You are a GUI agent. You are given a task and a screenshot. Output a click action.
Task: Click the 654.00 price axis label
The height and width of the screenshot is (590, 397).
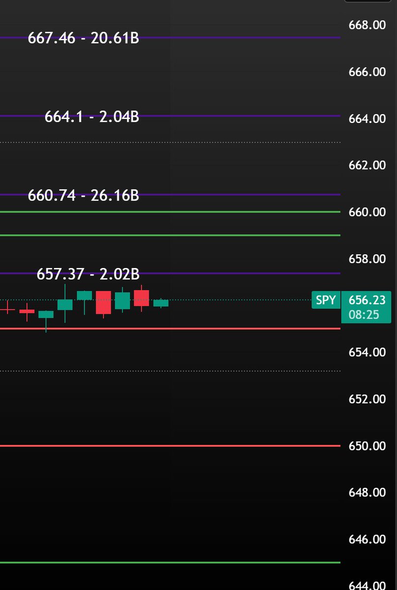click(x=367, y=352)
